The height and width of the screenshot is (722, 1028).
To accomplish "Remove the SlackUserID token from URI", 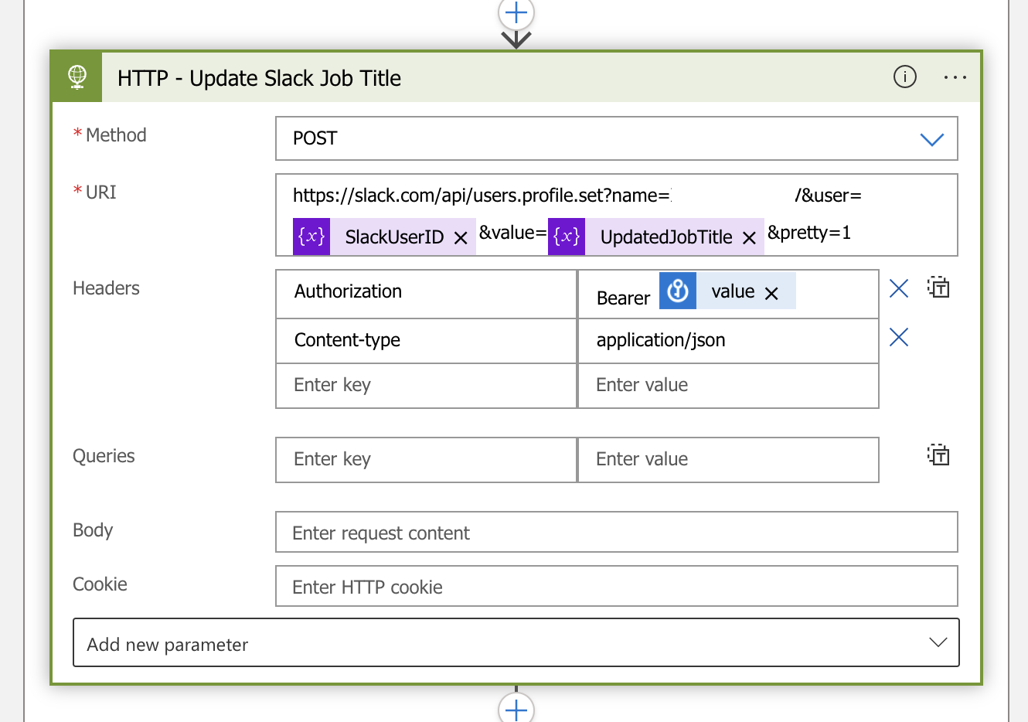I will (x=461, y=238).
